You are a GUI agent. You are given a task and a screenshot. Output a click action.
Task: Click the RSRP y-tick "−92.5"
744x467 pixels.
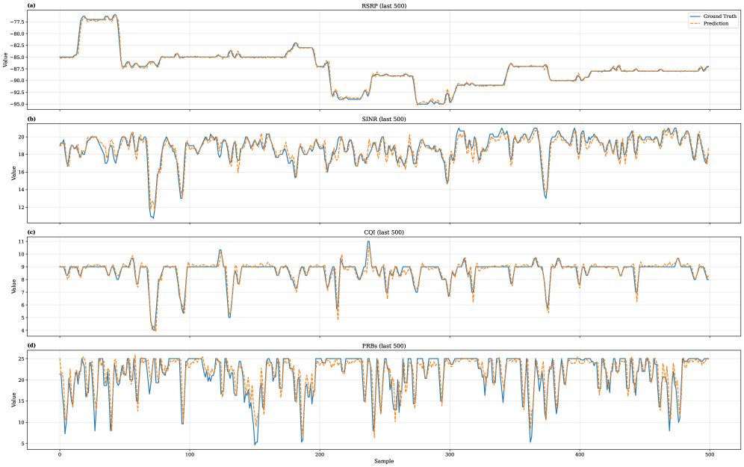coord(16,93)
